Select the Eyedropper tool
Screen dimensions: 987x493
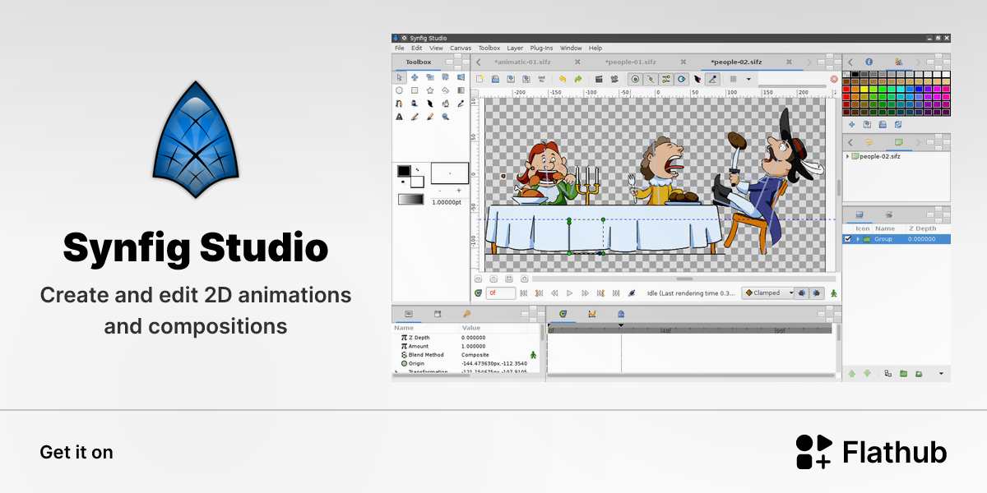(x=461, y=104)
